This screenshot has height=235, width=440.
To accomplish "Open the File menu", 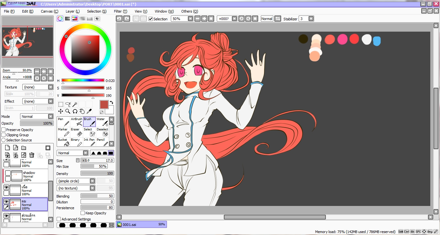I will click(9, 11).
